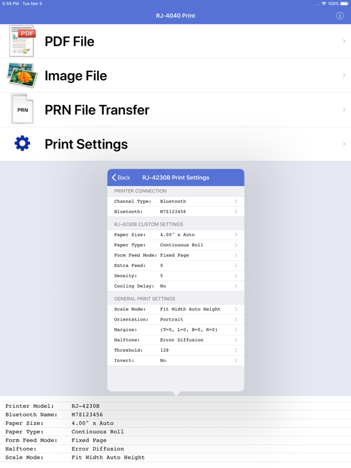Open the Form Feed Mode chevron in popover
The height and width of the screenshot is (468, 351).
pos(236,255)
